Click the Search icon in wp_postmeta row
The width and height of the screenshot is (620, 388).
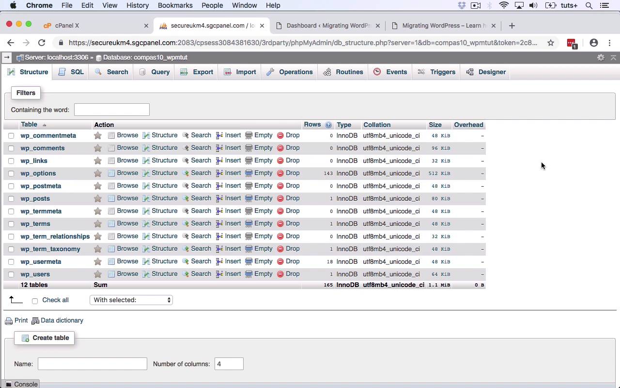coord(186,186)
